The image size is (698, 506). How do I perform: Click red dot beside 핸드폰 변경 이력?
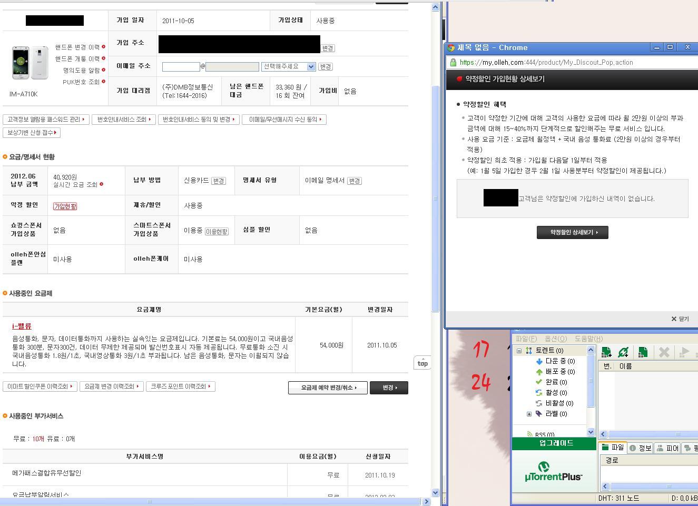pyautogui.click(x=103, y=47)
